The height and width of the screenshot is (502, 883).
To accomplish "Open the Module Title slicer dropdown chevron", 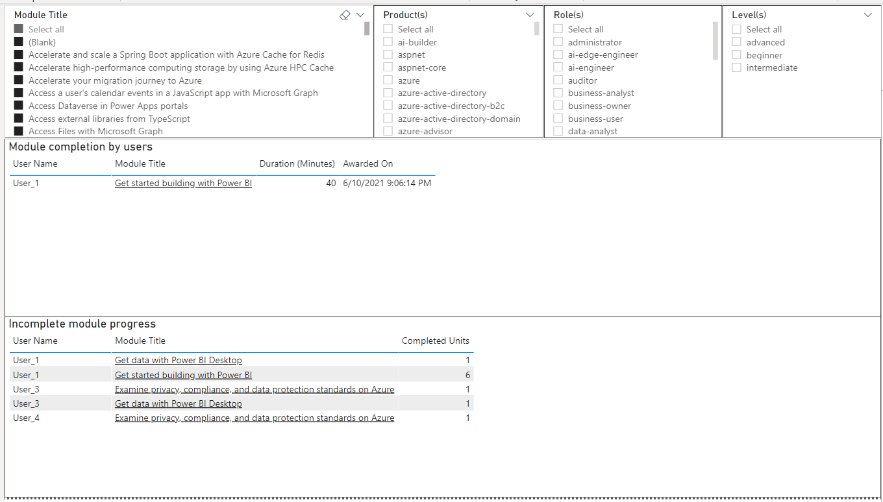I will 361,14.
